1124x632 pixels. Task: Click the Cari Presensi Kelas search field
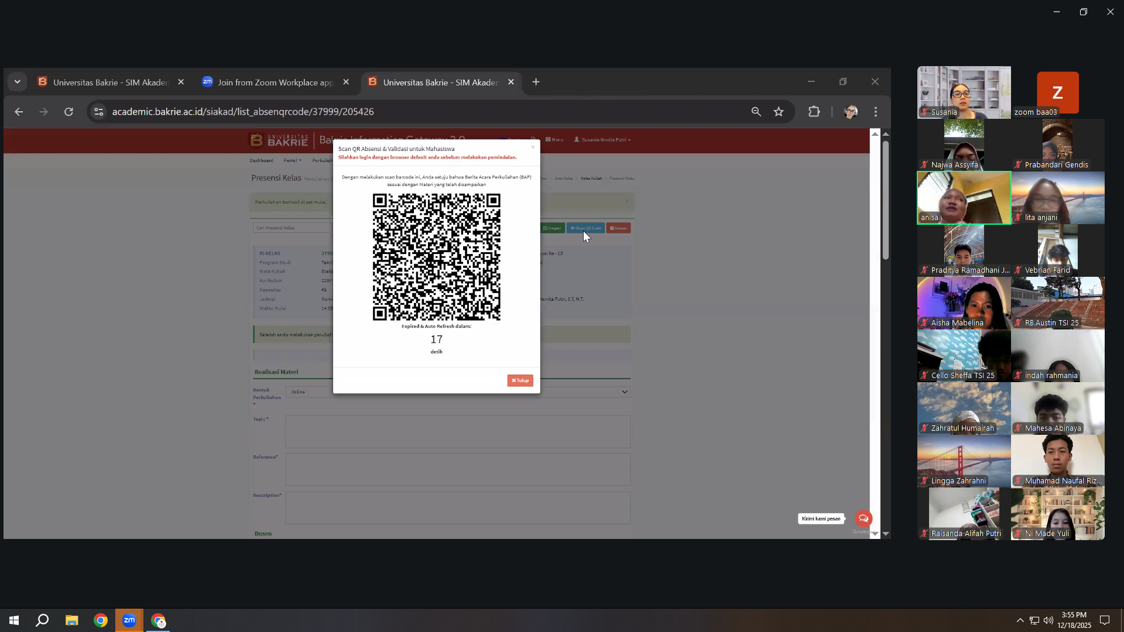click(x=293, y=228)
